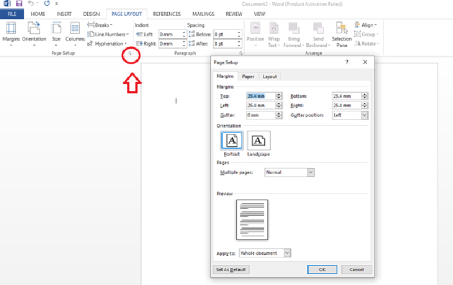
Task: Open the Multiple pages dropdown
Action: 310,172
